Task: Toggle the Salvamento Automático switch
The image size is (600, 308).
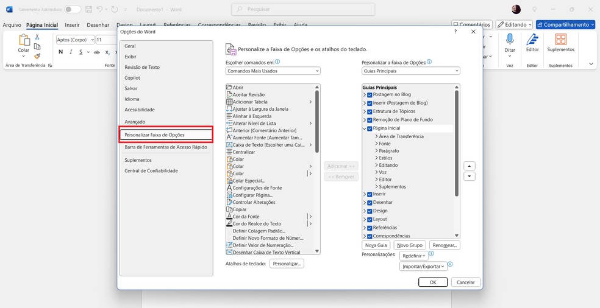Action: pos(73,9)
